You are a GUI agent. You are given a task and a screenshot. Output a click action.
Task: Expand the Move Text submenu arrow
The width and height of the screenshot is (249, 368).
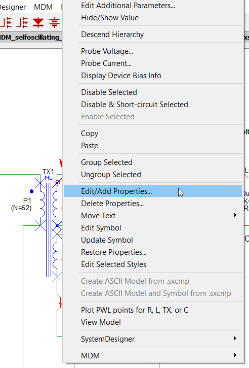tap(235, 215)
